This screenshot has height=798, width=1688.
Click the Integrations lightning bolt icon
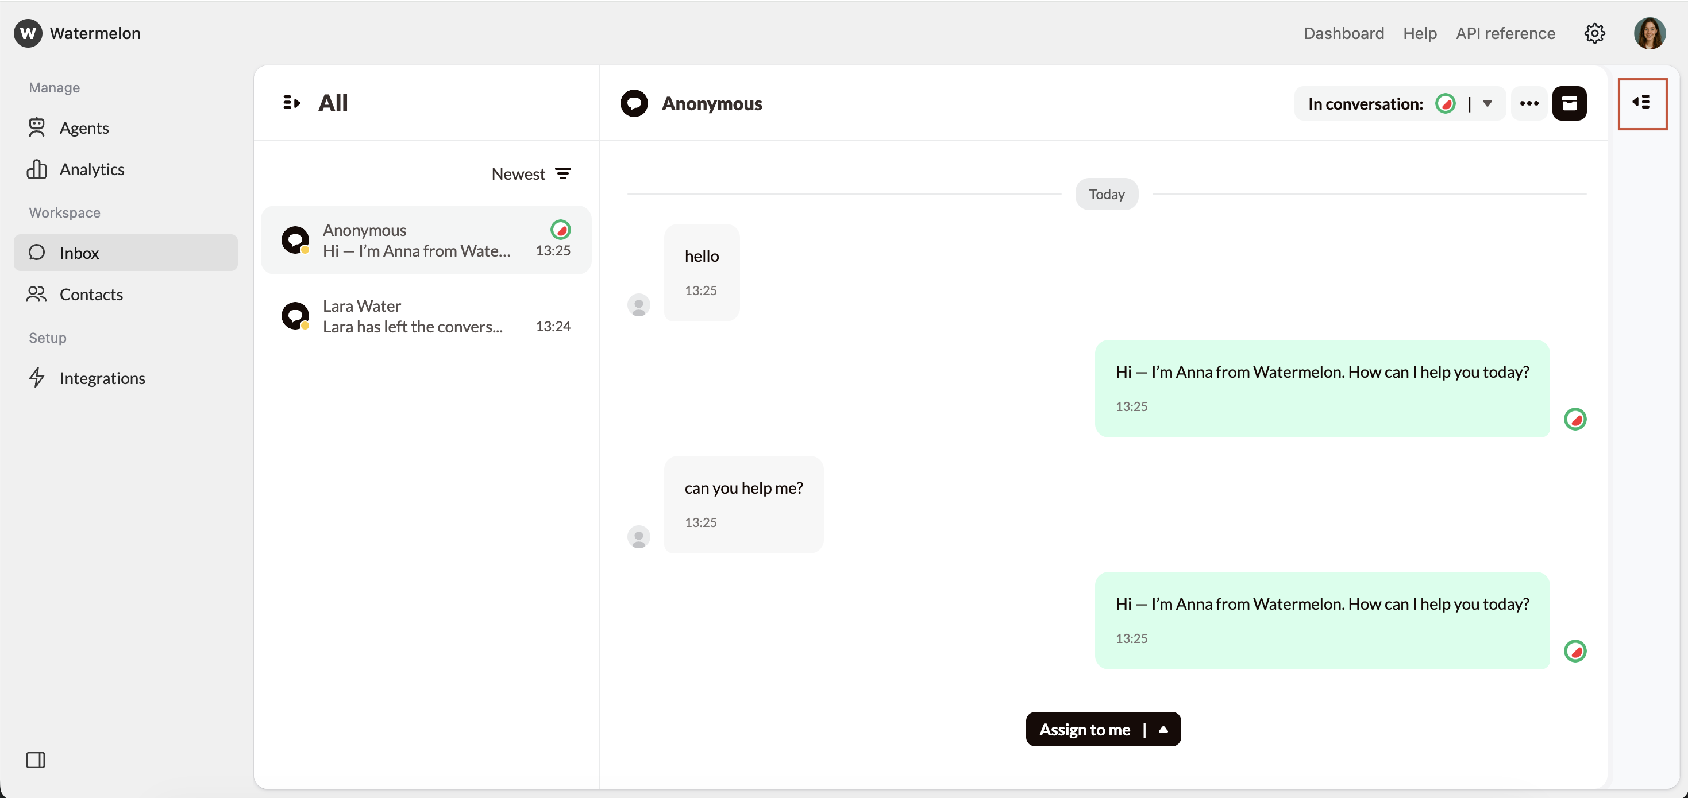(37, 378)
